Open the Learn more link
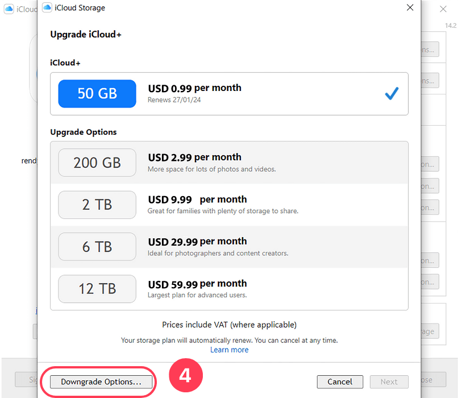 (x=229, y=350)
